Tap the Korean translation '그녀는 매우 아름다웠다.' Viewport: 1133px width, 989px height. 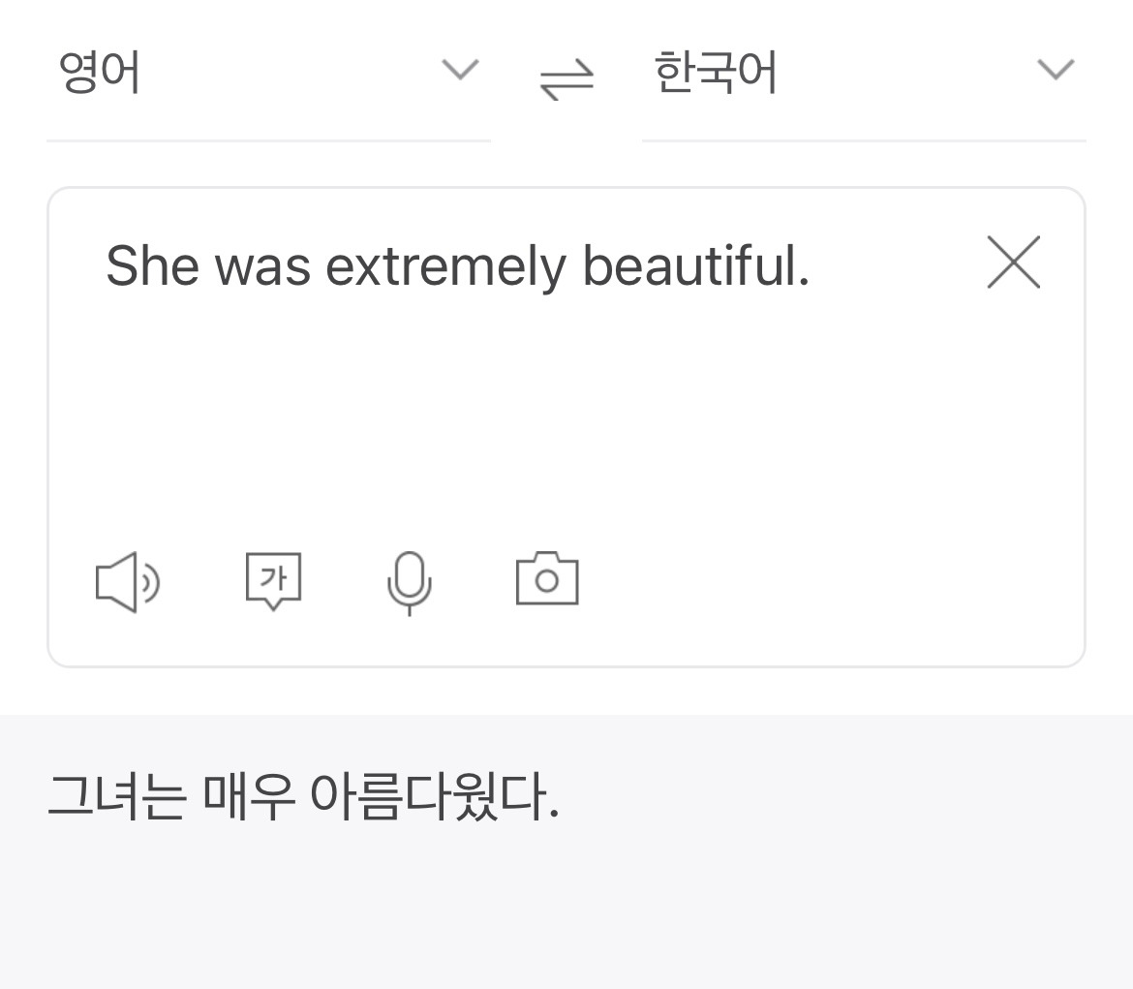pyautogui.click(x=303, y=797)
